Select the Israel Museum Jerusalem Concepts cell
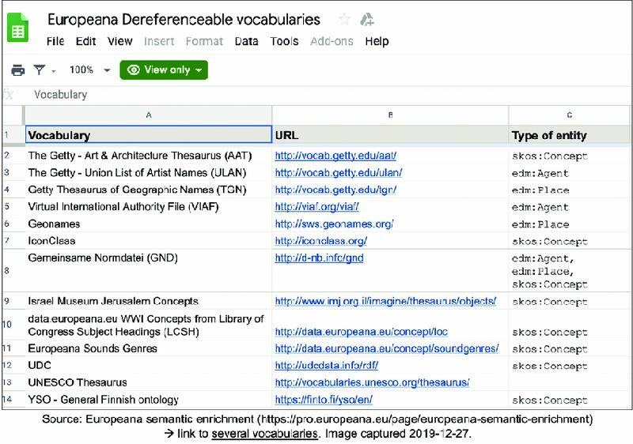The height and width of the screenshot is (444, 633). point(148,301)
